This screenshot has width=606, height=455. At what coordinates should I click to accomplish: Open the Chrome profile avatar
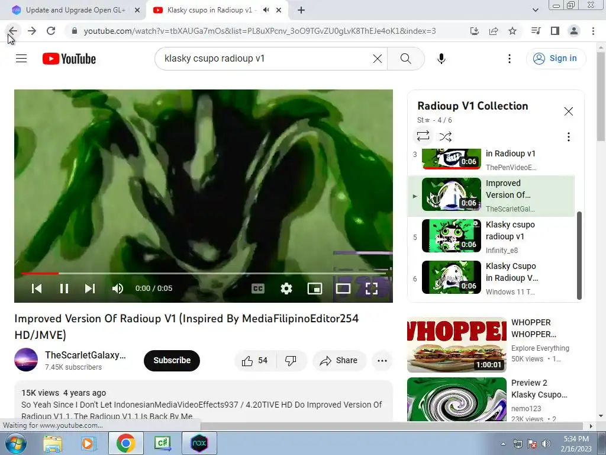pyautogui.click(x=574, y=31)
